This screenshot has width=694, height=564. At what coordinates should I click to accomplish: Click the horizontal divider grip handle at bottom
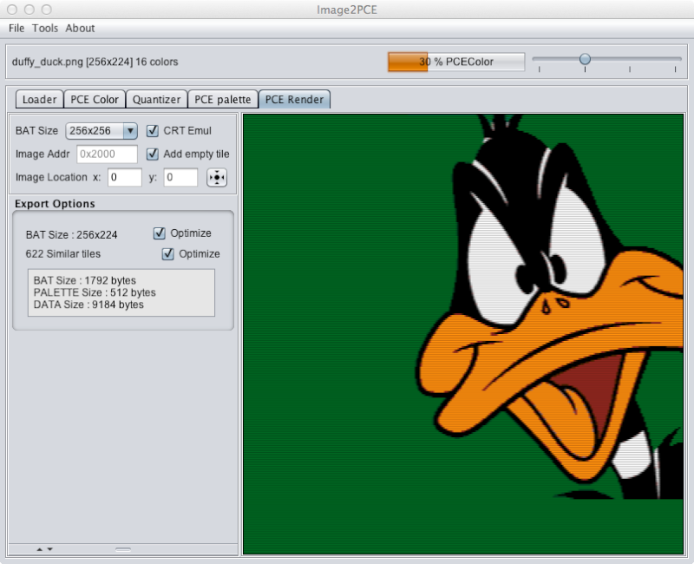(x=123, y=549)
